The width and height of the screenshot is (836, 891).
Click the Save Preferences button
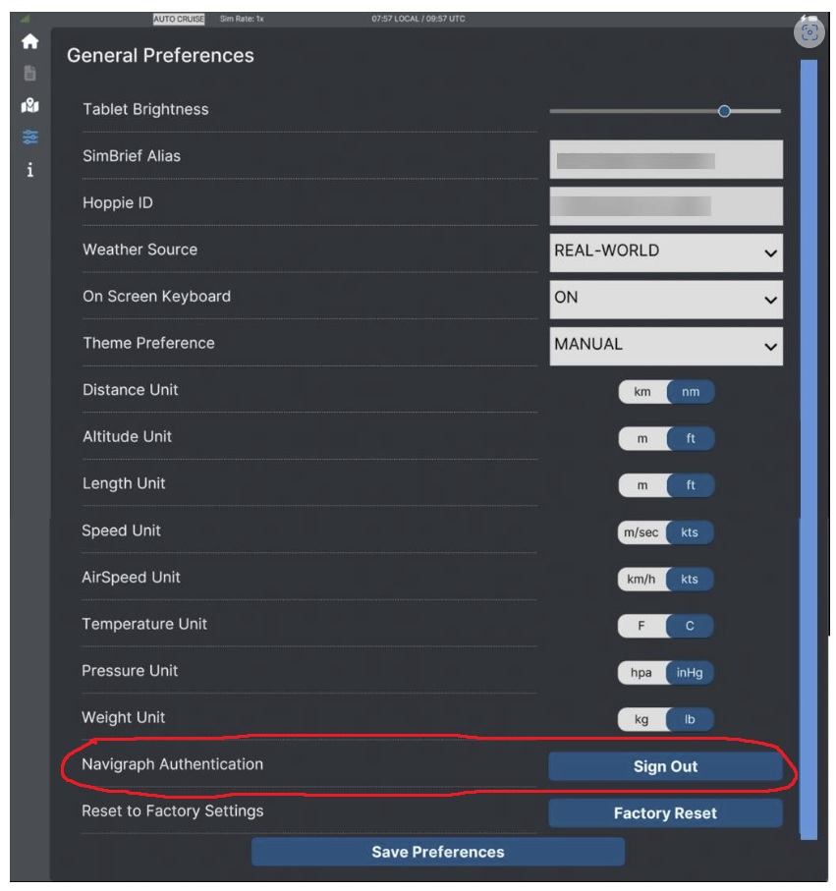pos(437,852)
